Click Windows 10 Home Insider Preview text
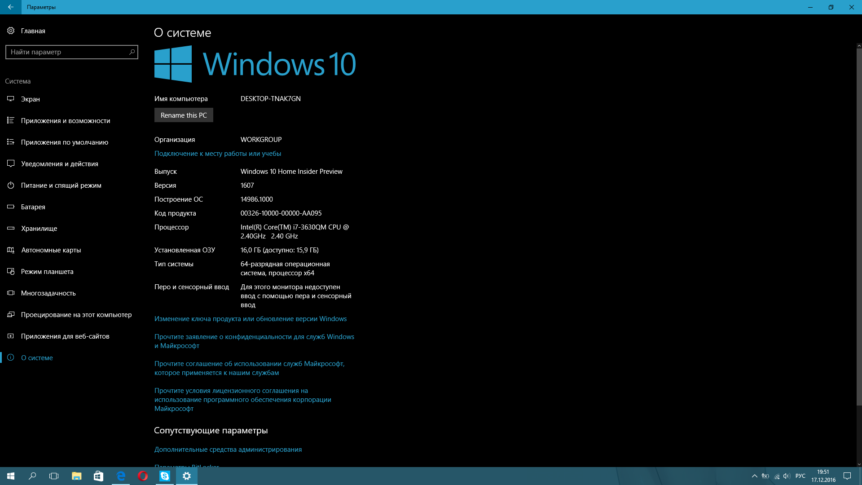 click(x=291, y=172)
